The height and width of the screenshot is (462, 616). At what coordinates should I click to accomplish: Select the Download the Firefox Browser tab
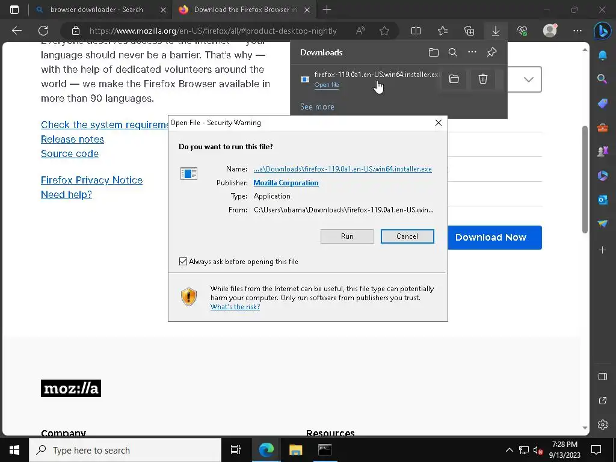245,10
